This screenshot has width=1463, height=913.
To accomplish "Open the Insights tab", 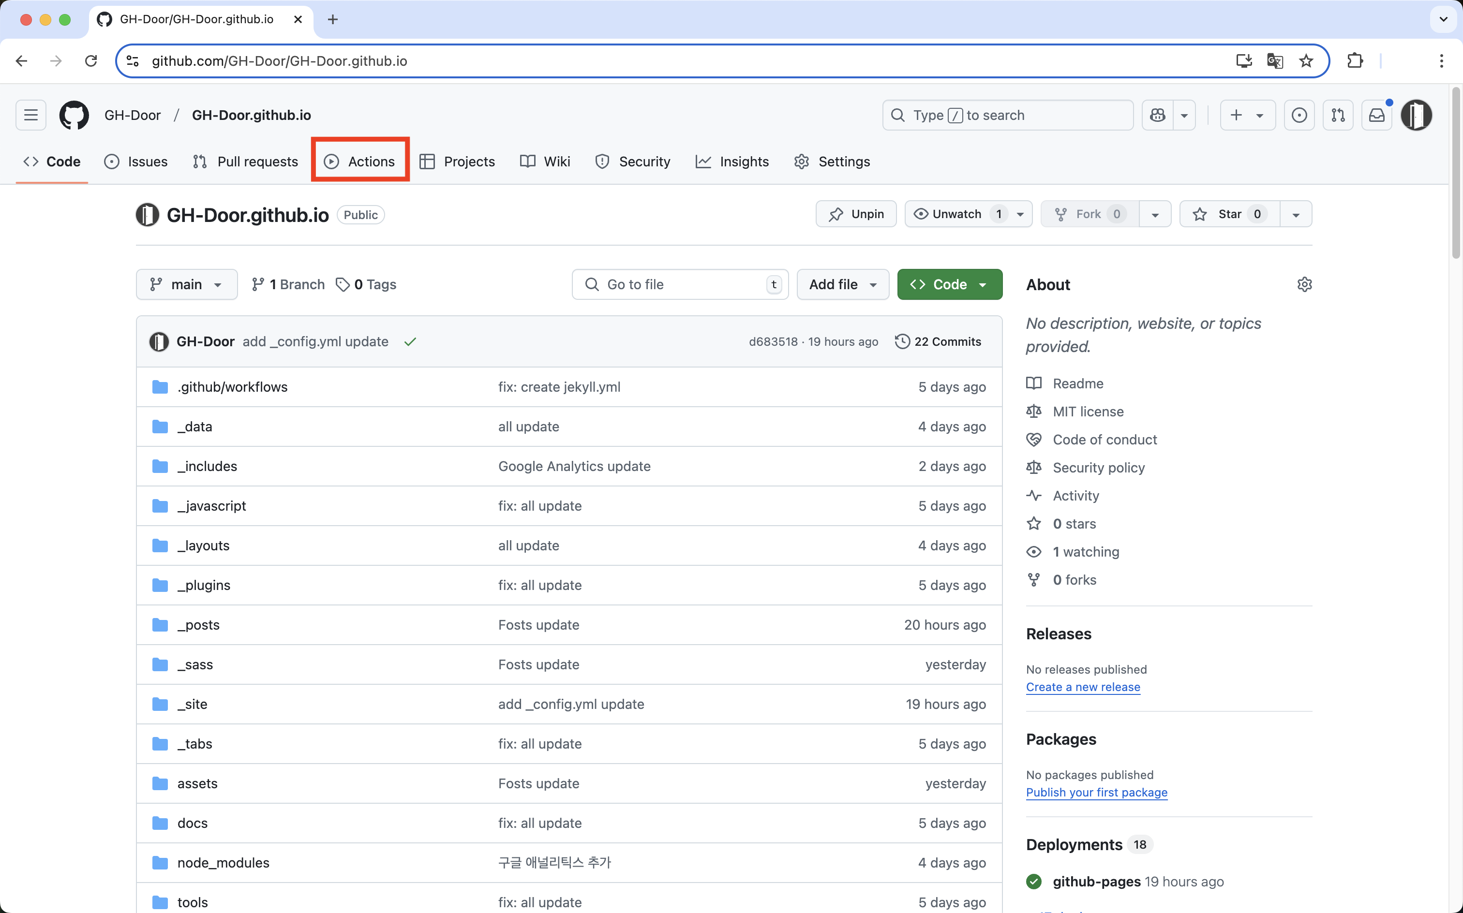I will [732, 161].
